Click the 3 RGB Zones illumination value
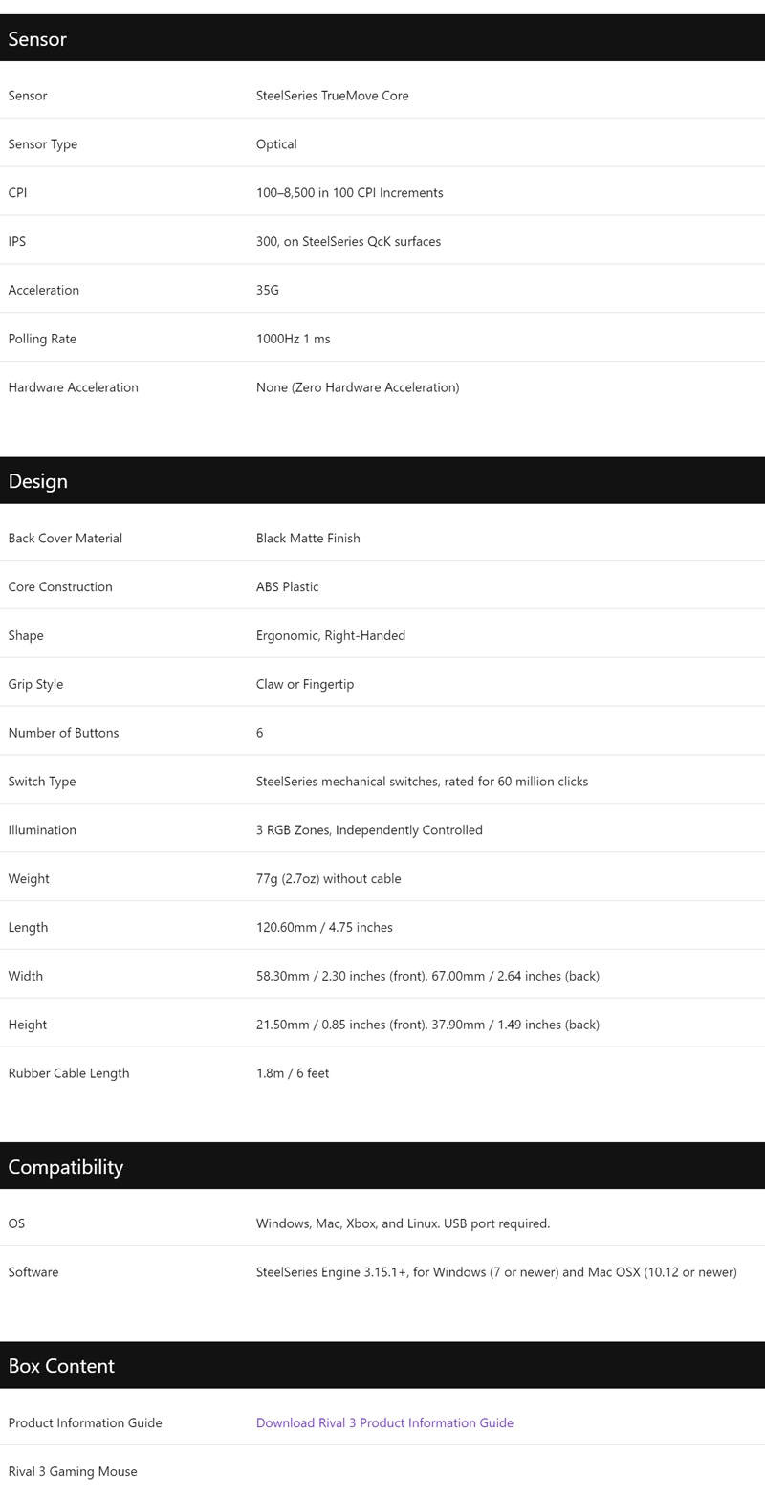Screen dimensions: 765x1499 click(369, 830)
